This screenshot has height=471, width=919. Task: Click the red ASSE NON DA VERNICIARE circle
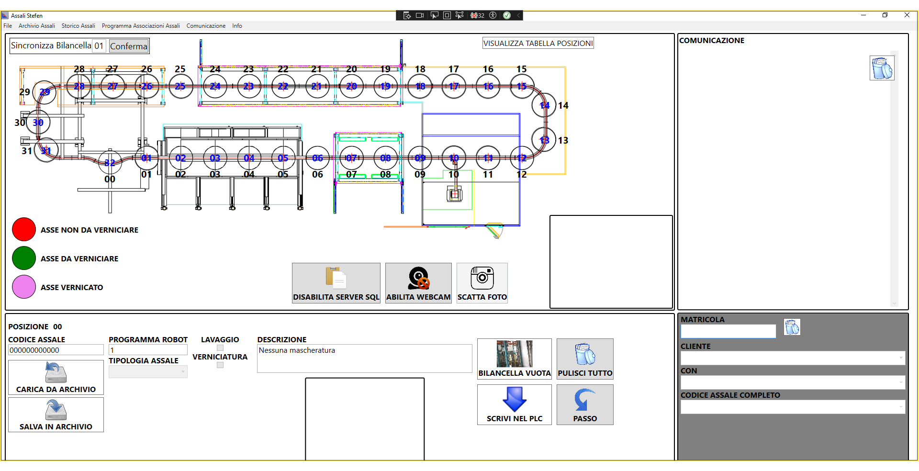pyautogui.click(x=24, y=229)
